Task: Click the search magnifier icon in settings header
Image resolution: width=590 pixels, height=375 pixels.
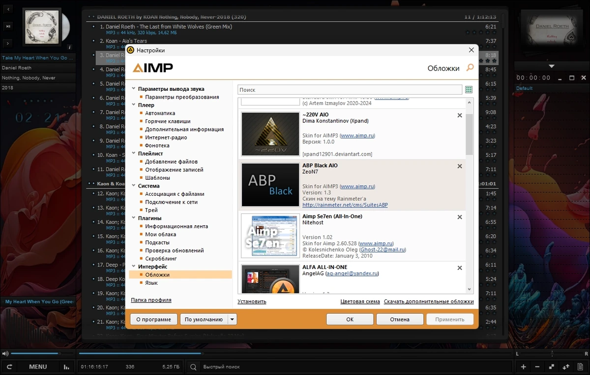Action: (470, 68)
